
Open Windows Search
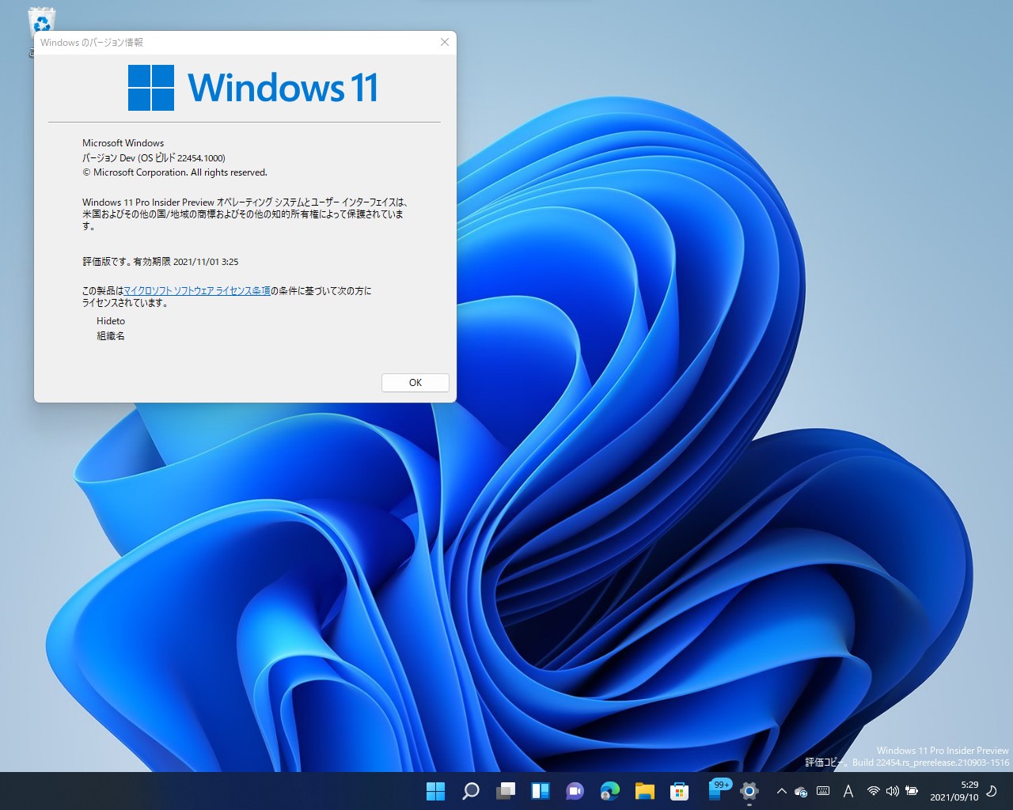coord(470,790)
